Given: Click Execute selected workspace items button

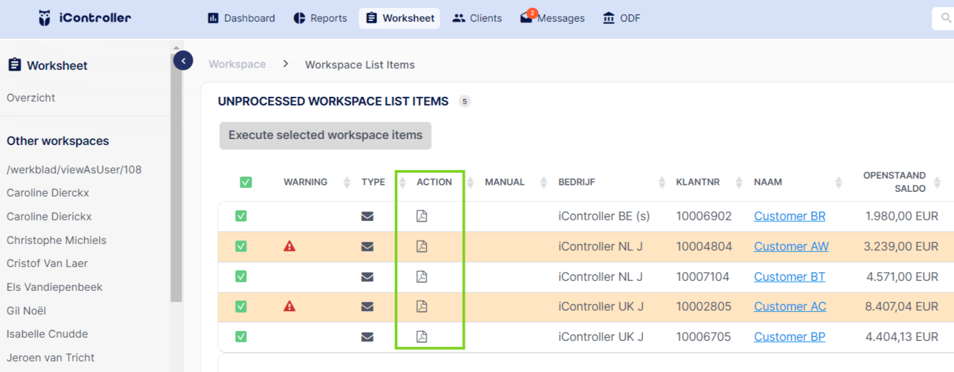Looking at the screenshot, I should point(325,135).
